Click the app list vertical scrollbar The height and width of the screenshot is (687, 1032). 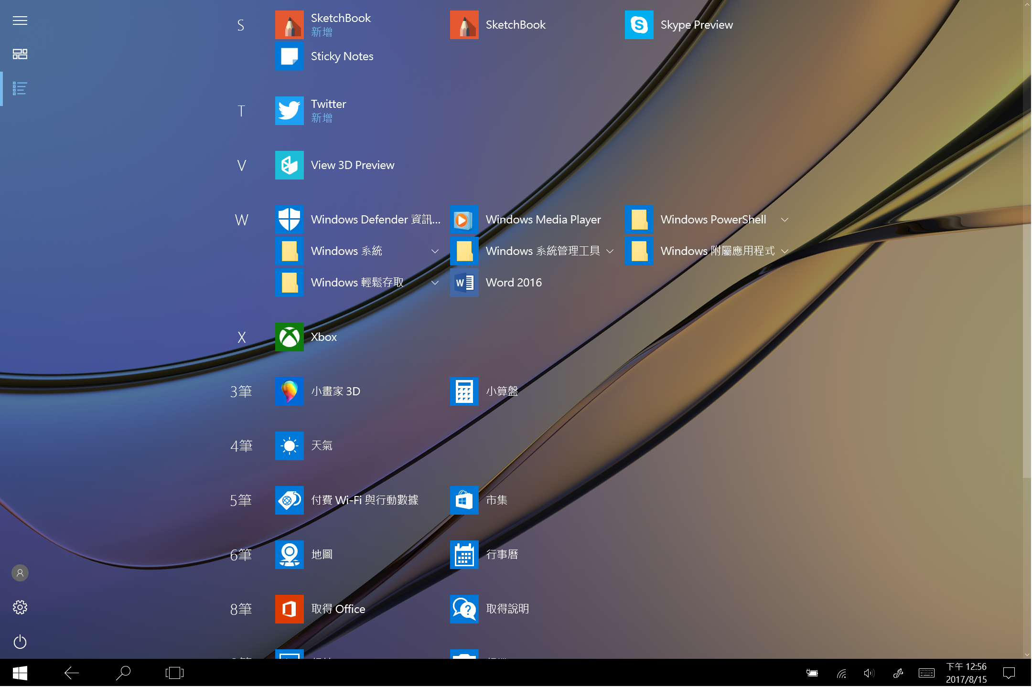point(1027,351)
